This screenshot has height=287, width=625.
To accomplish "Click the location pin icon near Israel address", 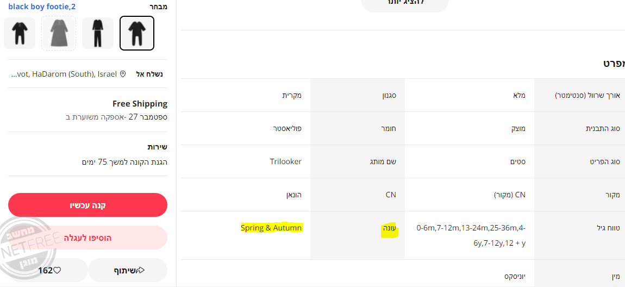I will (123, 74).
